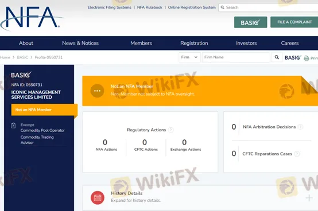Click the File a Complaint button

point(294,22)
